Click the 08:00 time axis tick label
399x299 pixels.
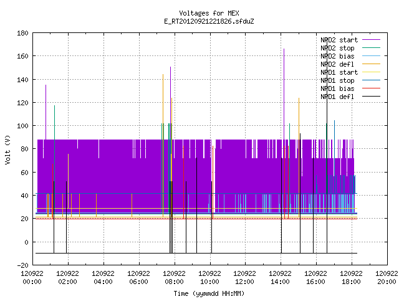(175, 282)
